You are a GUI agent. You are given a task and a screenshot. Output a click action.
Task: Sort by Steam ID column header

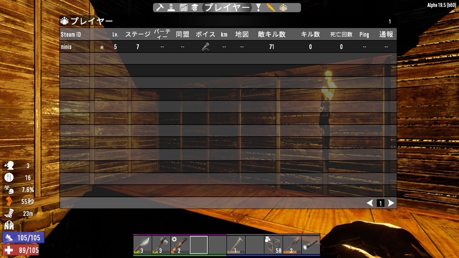(x=71, y=34)
